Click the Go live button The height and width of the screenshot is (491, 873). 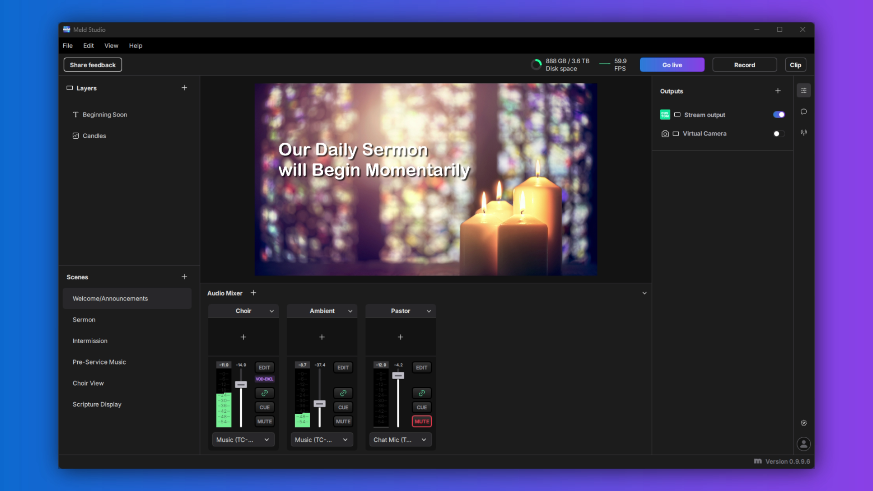click(672, 65)
